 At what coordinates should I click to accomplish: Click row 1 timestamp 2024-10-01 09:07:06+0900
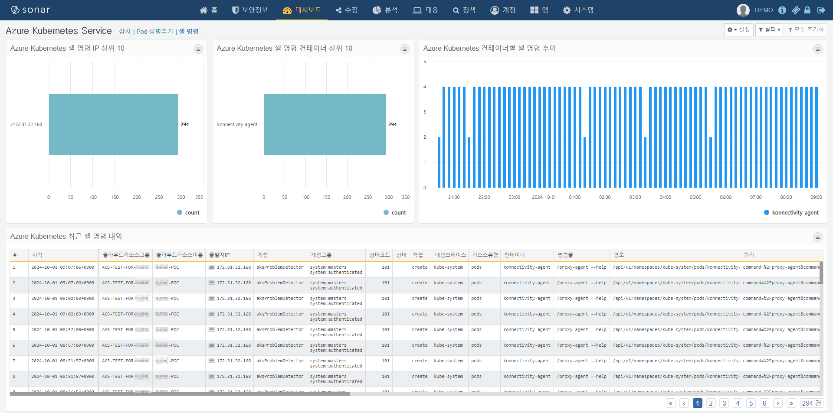coord(62,267)
